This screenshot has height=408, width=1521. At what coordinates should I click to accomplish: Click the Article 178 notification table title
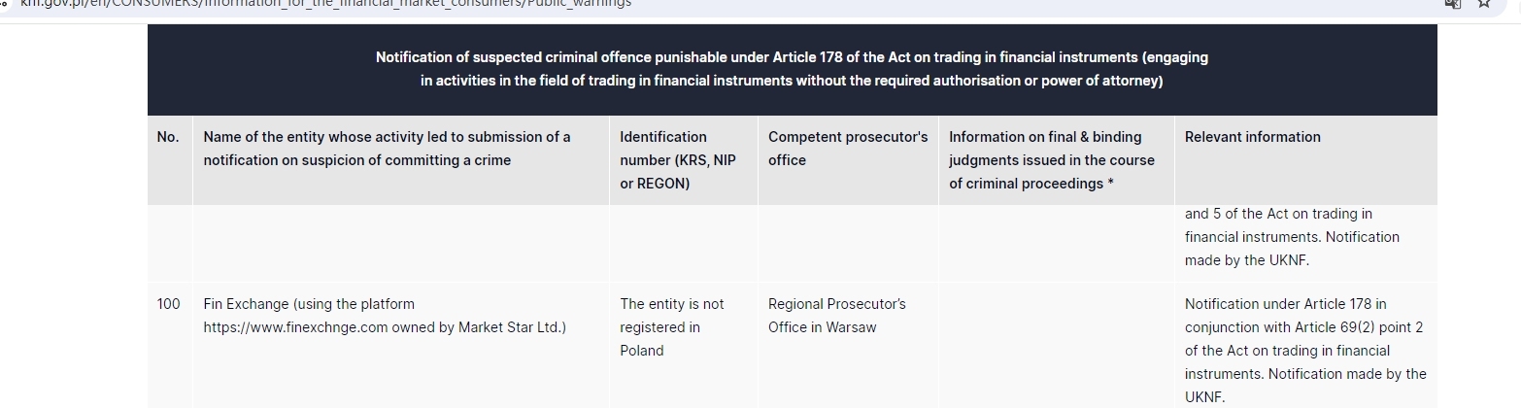pos(792,69)
